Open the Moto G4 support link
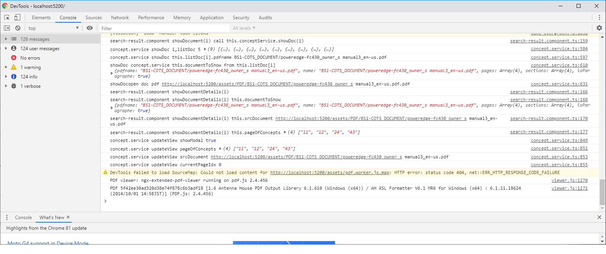The width and height of the screenshot is (606, 254). (x=48, y=243)
